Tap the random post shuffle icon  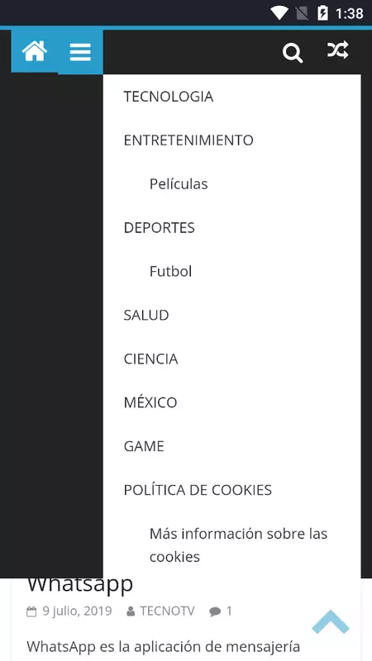click(338, 50)
